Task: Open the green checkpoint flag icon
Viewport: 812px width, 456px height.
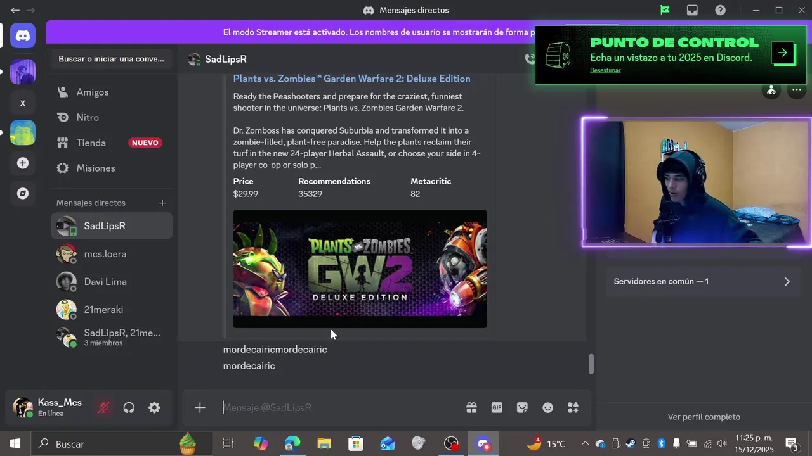Action: (x=665, y=10)
